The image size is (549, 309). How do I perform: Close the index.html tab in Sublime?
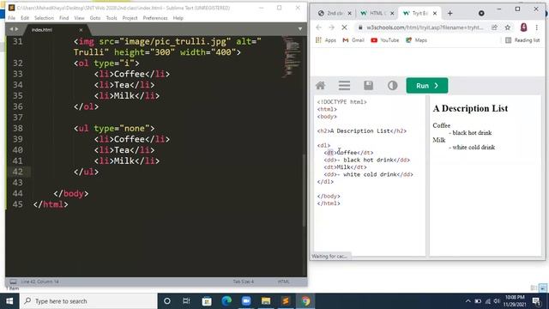tap(81, 30)
